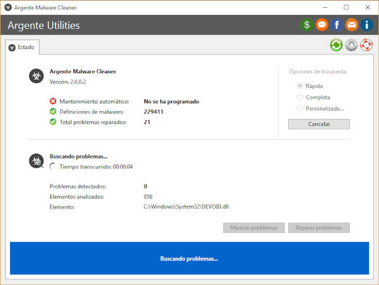Click the biohazard icon beside Argente Malware Cleaner
The height and width of the screenshot is (285, 379).
[36, 76]
